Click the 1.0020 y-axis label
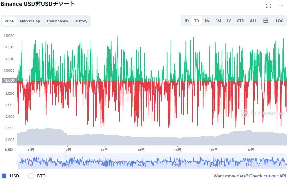 [x=9, y=36]
